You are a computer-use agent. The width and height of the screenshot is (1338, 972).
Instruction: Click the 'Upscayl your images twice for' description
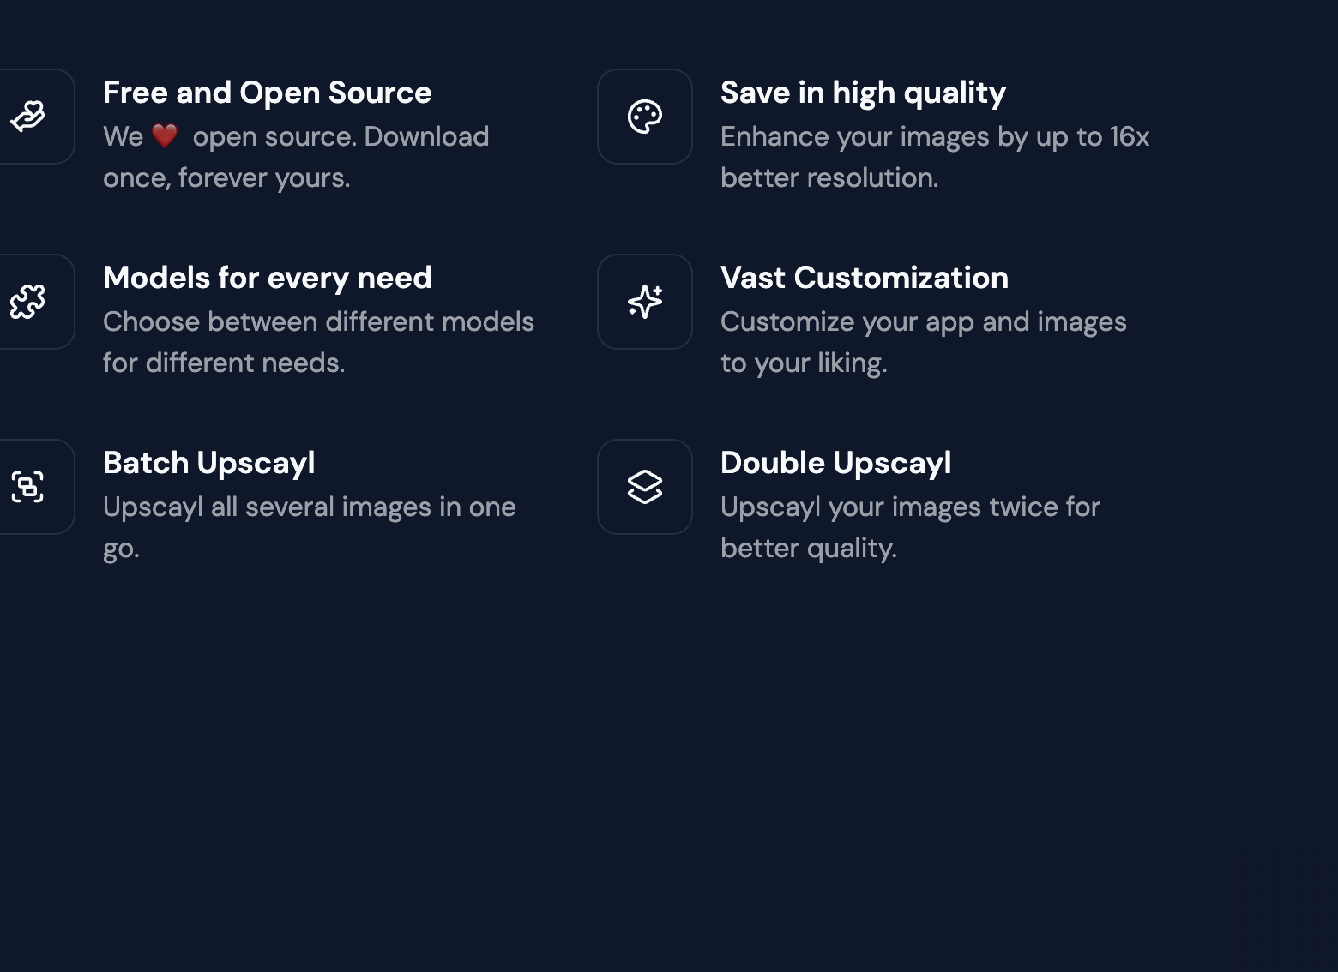click(x=910, y=507)
